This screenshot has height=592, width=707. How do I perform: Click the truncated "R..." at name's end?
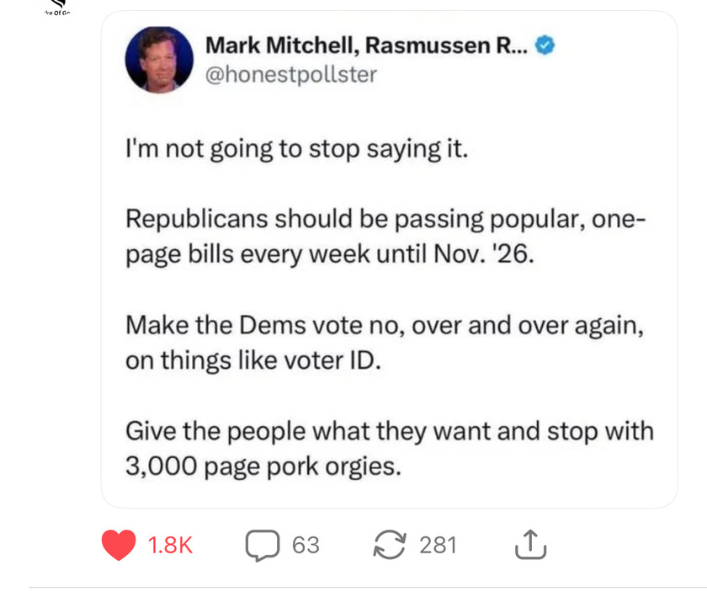tap(512, 46)
